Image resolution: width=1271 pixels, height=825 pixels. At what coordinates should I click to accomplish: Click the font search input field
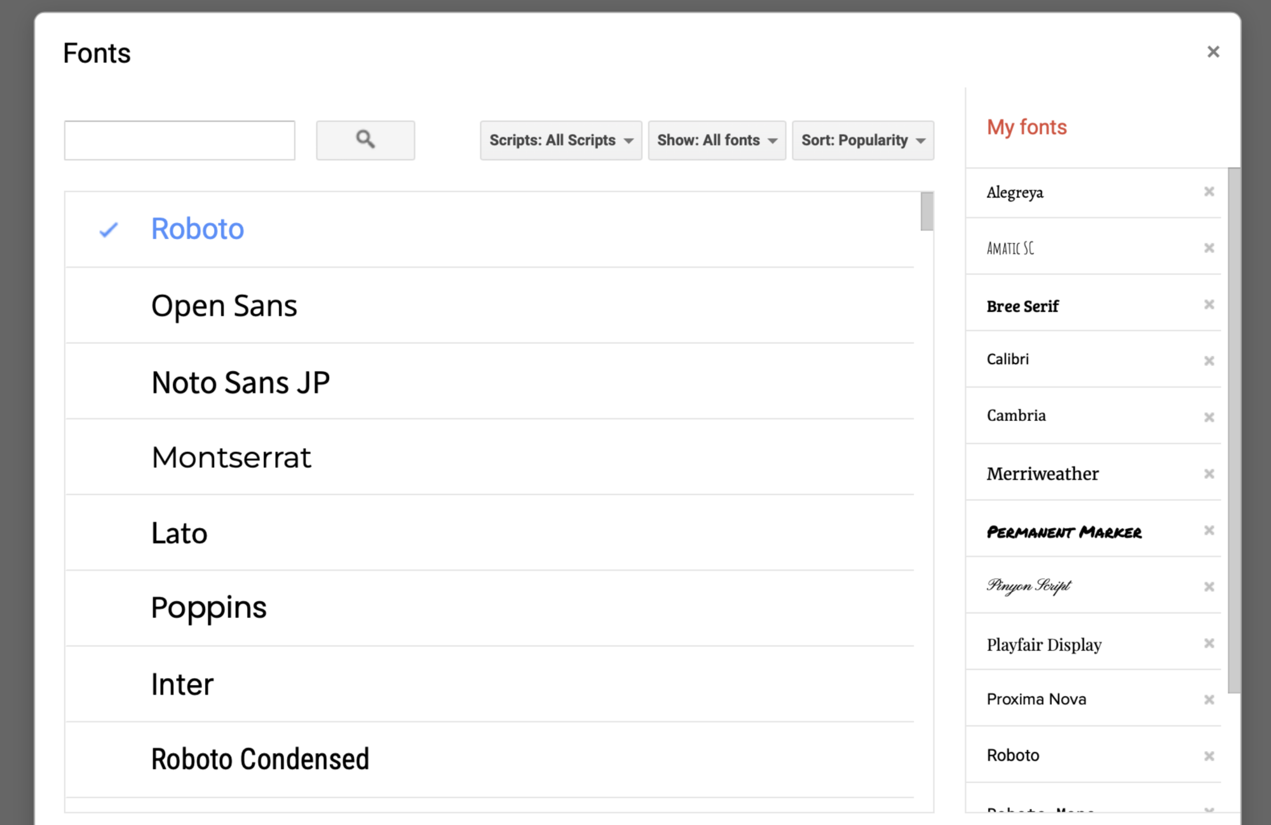point(180,140)
